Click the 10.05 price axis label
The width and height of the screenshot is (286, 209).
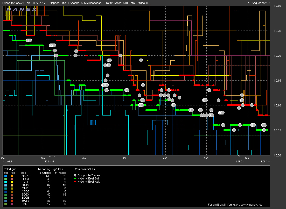(277, 130)
